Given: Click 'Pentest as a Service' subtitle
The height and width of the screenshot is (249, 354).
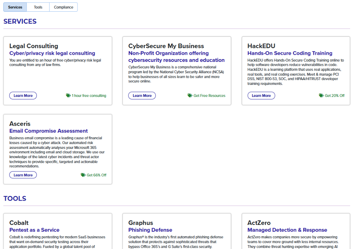Looking at the screenshot, I should click(34, 230).
